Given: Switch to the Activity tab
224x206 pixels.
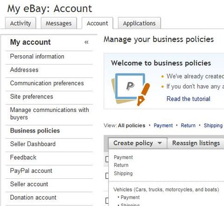Looking at the screenshot, I should click(x=21, y=23).
